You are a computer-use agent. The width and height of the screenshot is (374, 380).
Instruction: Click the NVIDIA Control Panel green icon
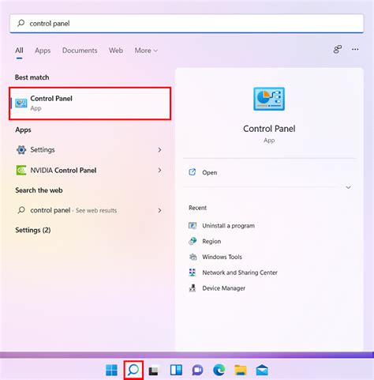click(x=21, y=171)
